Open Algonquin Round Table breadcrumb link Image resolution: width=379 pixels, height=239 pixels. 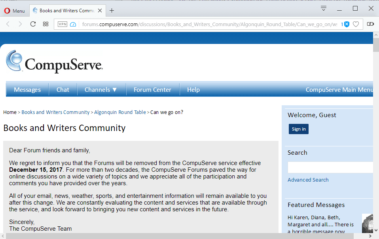120,112
